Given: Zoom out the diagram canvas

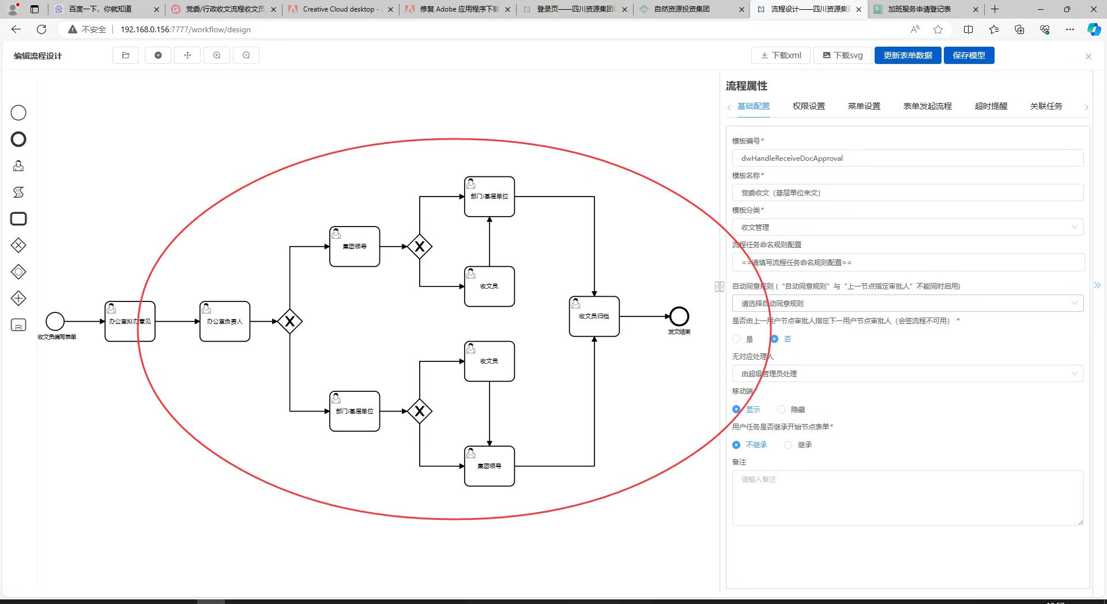Looking at the screenshot, I should 246,55.
